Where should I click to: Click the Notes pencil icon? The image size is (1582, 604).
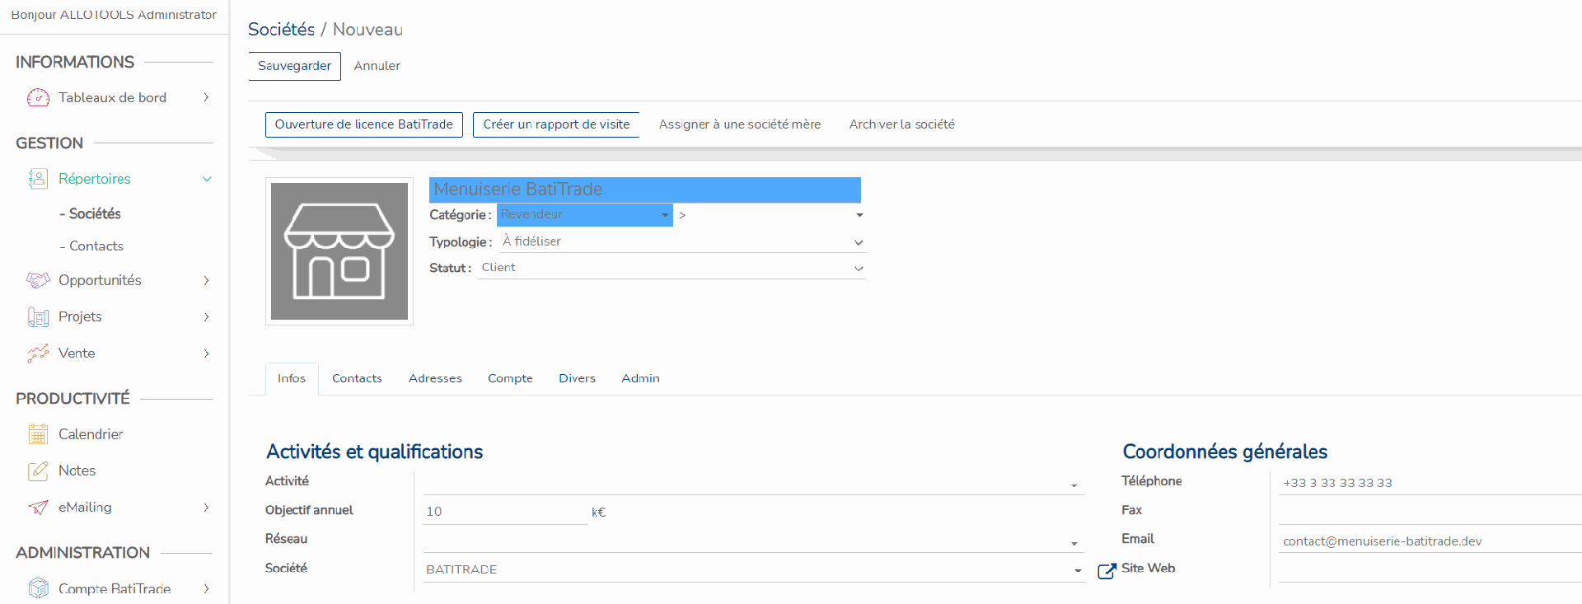point(38,471)
